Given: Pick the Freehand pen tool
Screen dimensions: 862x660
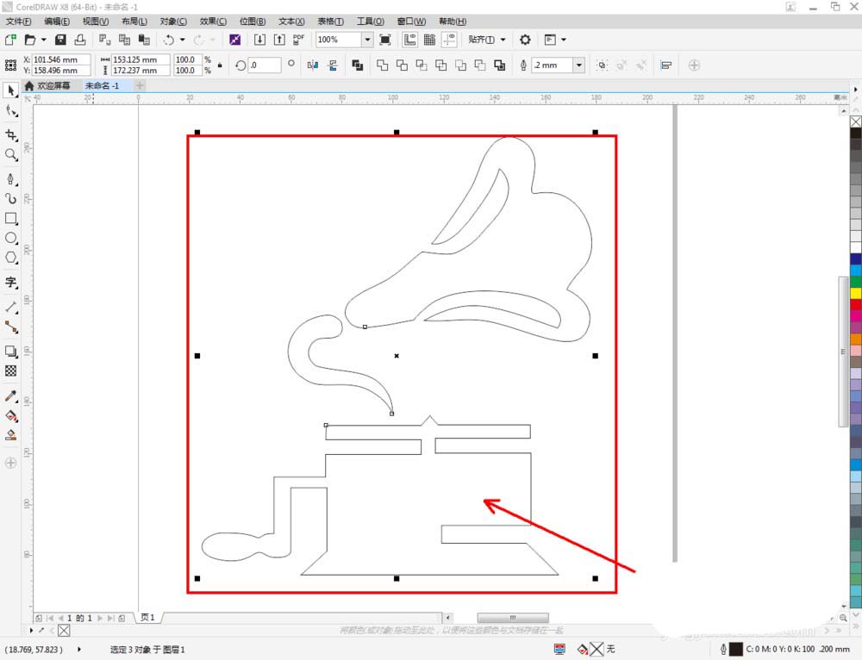Looking at the screenshot, I should (10, 179).
